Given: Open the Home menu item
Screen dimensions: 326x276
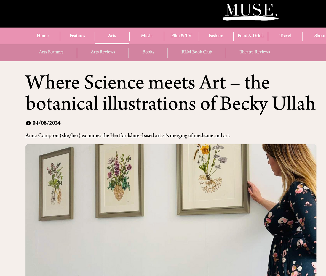Looking at the screenshot, I should [43, 36].
